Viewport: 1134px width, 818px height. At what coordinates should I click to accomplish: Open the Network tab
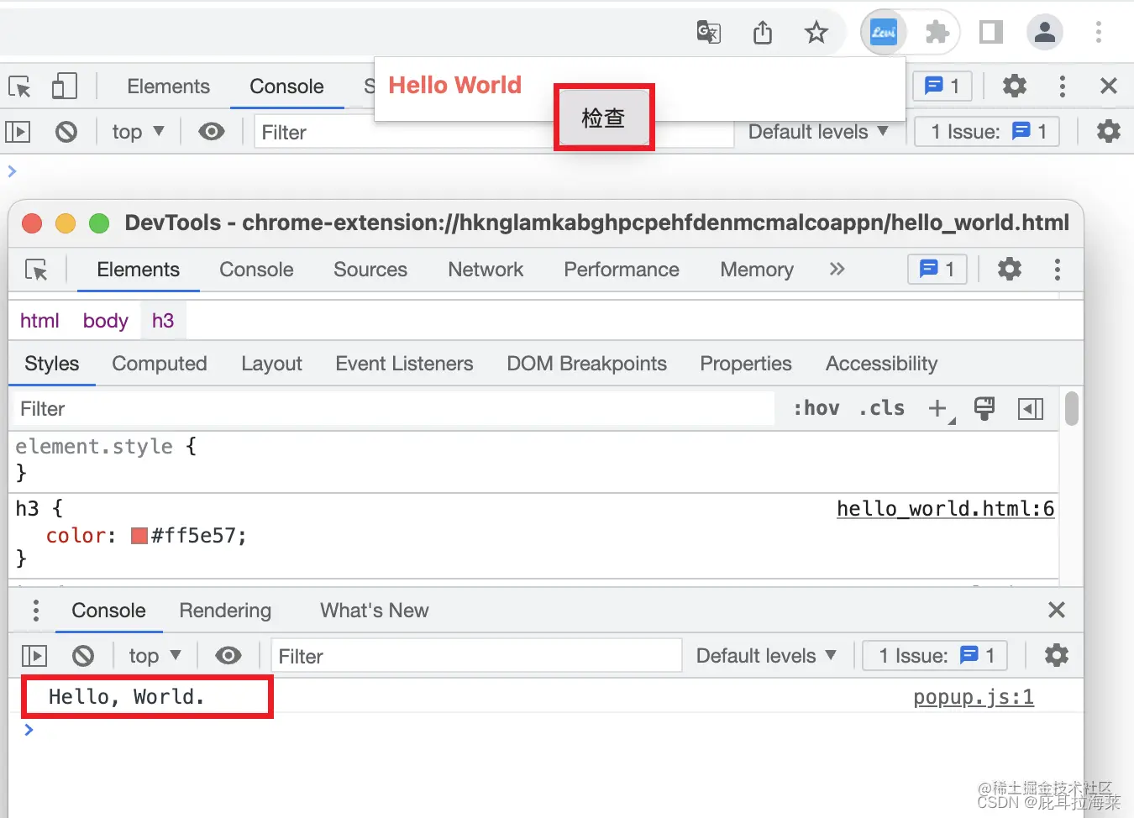pyautogui.click(x=486, y=270)
